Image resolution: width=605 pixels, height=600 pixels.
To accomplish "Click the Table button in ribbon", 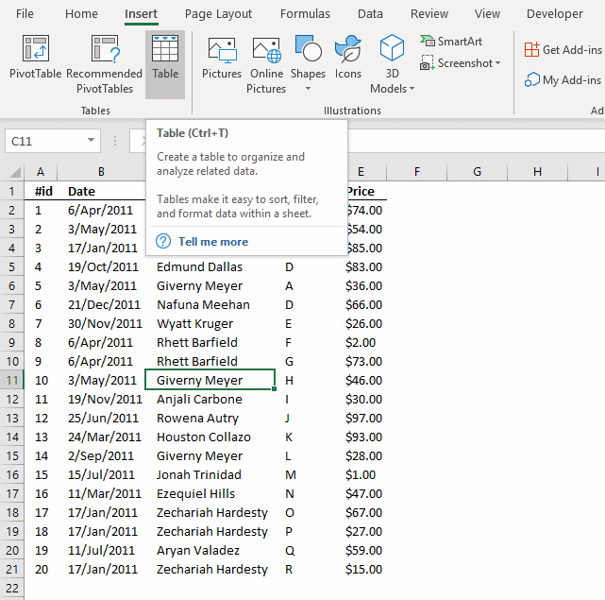I will (x=165, y=59).
